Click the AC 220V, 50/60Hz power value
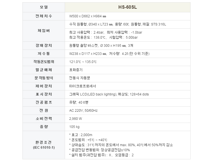This screenshot has height=161, width=213. coord(83,111)
